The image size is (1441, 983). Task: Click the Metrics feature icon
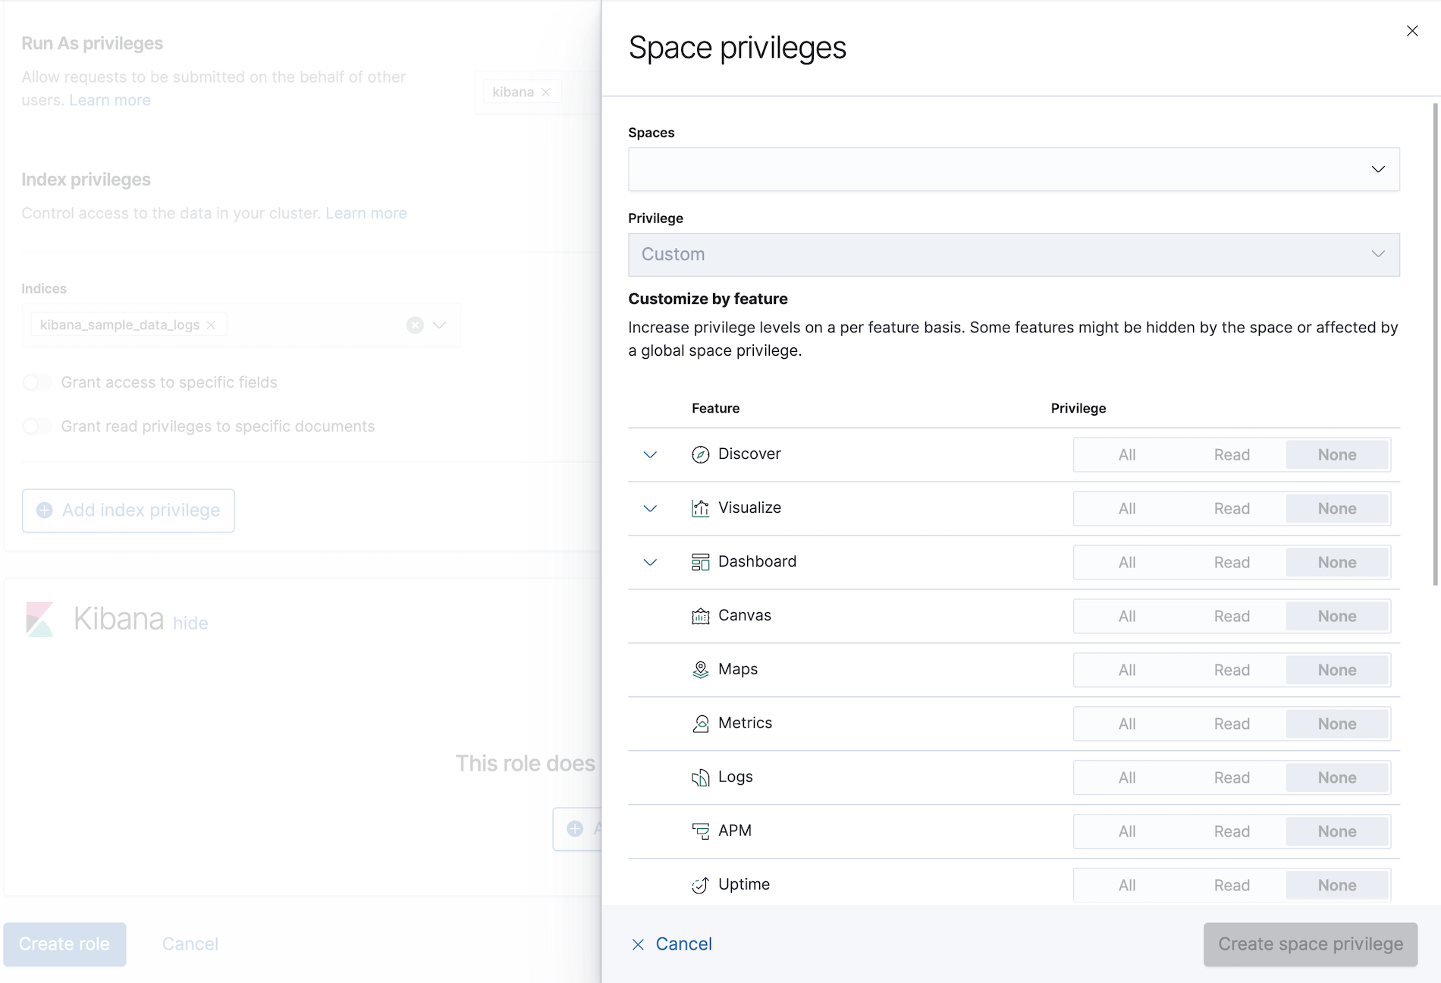click(700, 723)
